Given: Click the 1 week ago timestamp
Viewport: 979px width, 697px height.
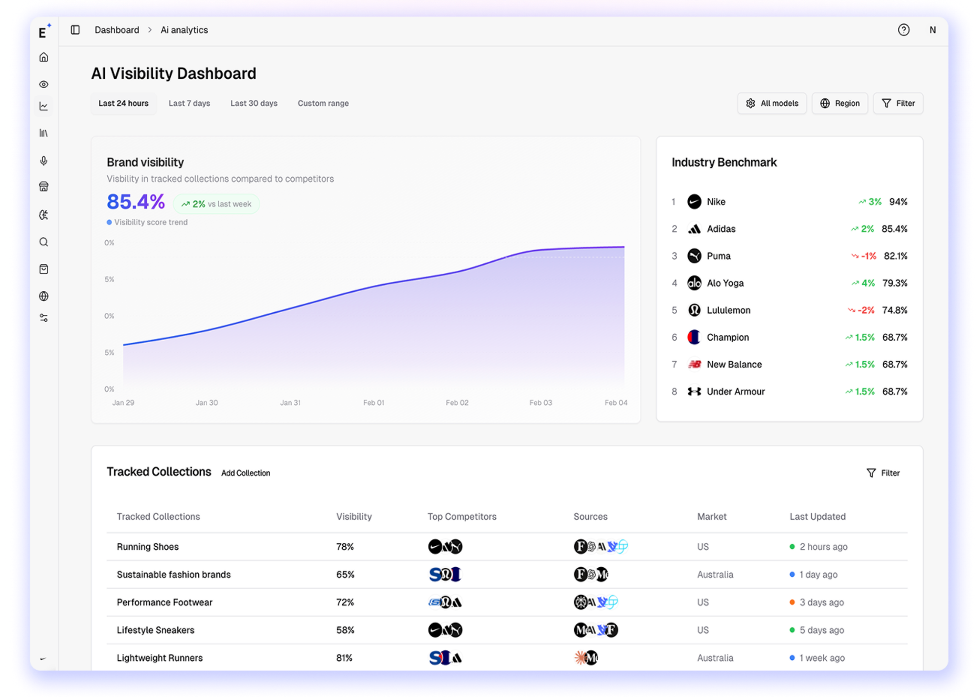Looking at the screenshot, I should point(822,658).
